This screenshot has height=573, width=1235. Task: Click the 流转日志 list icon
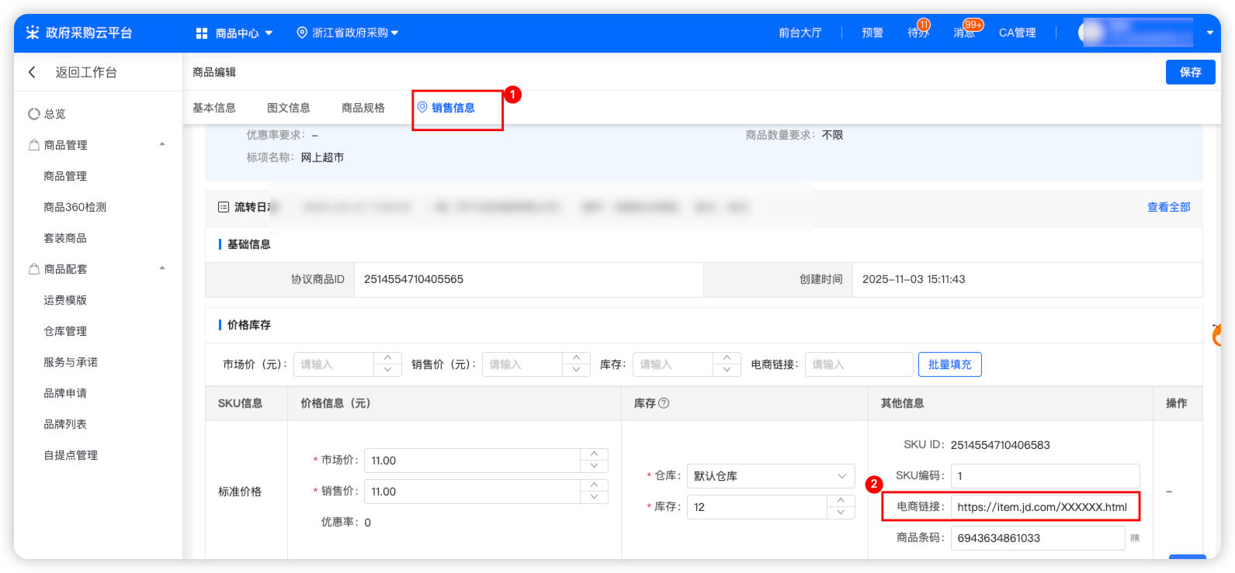point(224,207)
